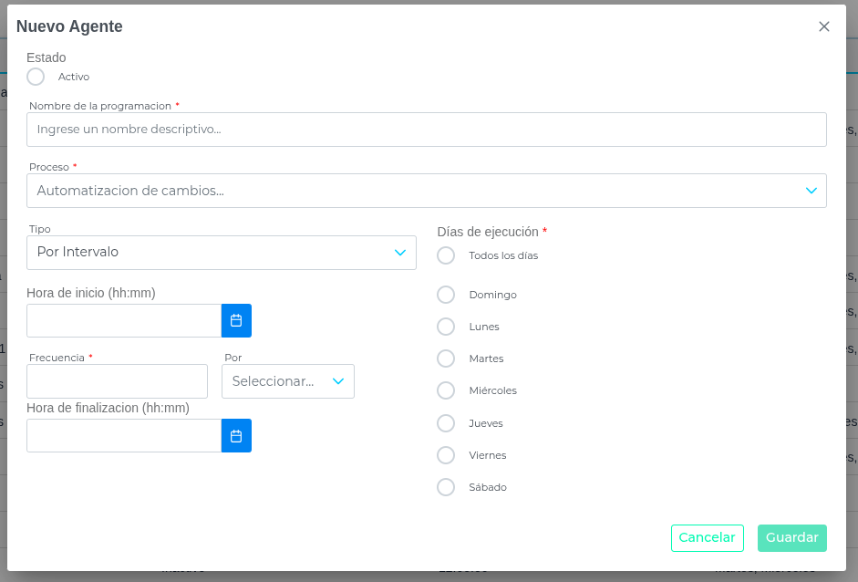Select Todos los días option
The width and height of the screenshot is (858, 582).
click(x=446, y=255)
